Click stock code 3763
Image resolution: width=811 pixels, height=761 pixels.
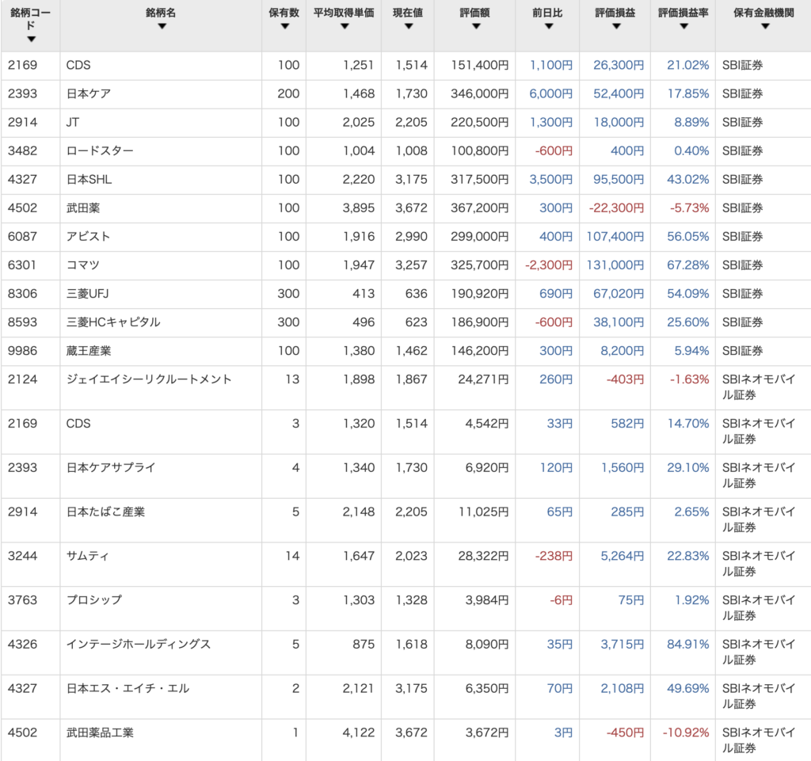(22, 599)
